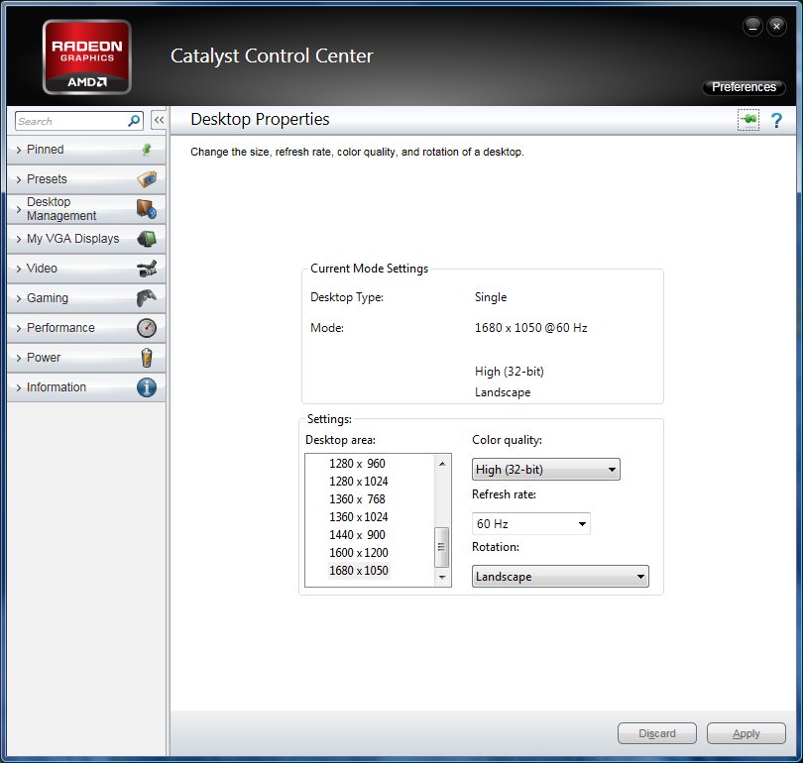Click the Presets box icon

[x=147, y=179]
